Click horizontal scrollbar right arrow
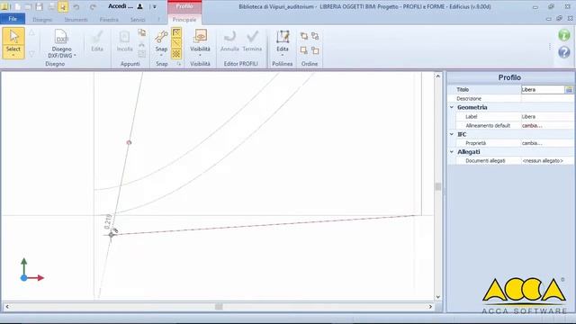The width and height of the screenshot is (576, 324). pyautogui.click(x=430, y=306)
